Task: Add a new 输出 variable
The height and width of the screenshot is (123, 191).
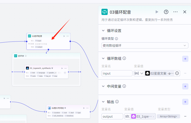Action: coord(185,102)
